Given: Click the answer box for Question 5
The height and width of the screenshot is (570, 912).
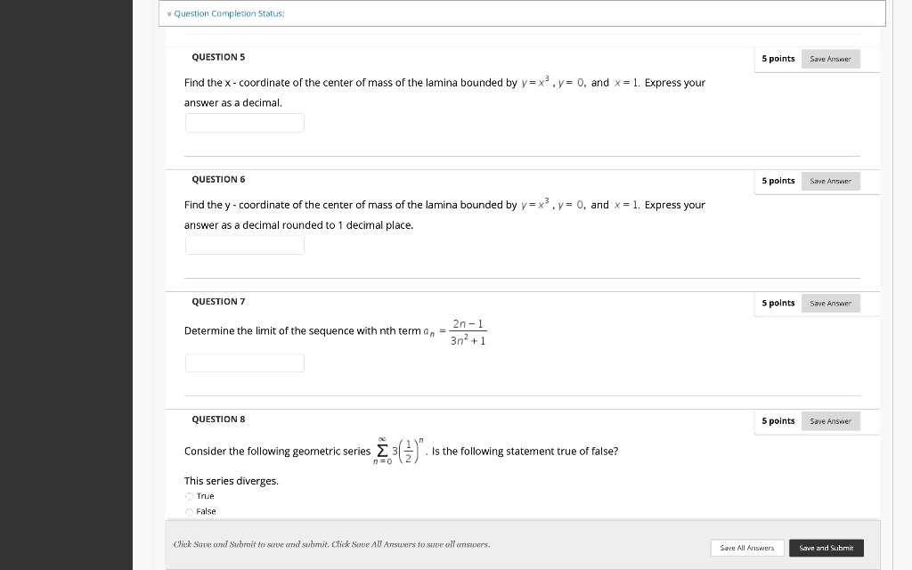Looking at the screenshot, I should (x=244, y=123).
